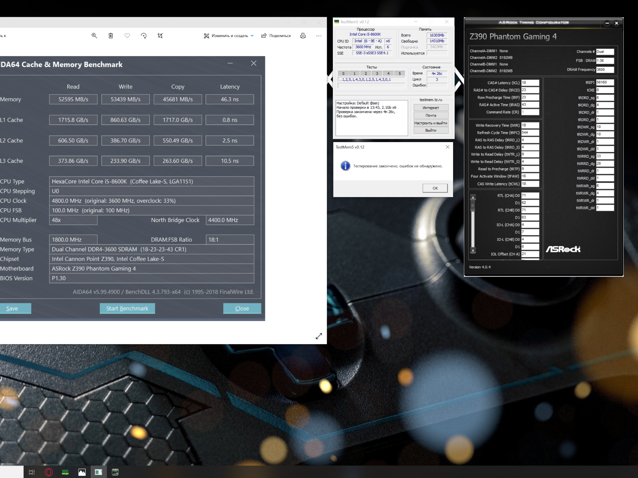Viewport: 638px width, 478px height.
Task: Click the delete trash icon in Photos
Action: tap(111, 36)
